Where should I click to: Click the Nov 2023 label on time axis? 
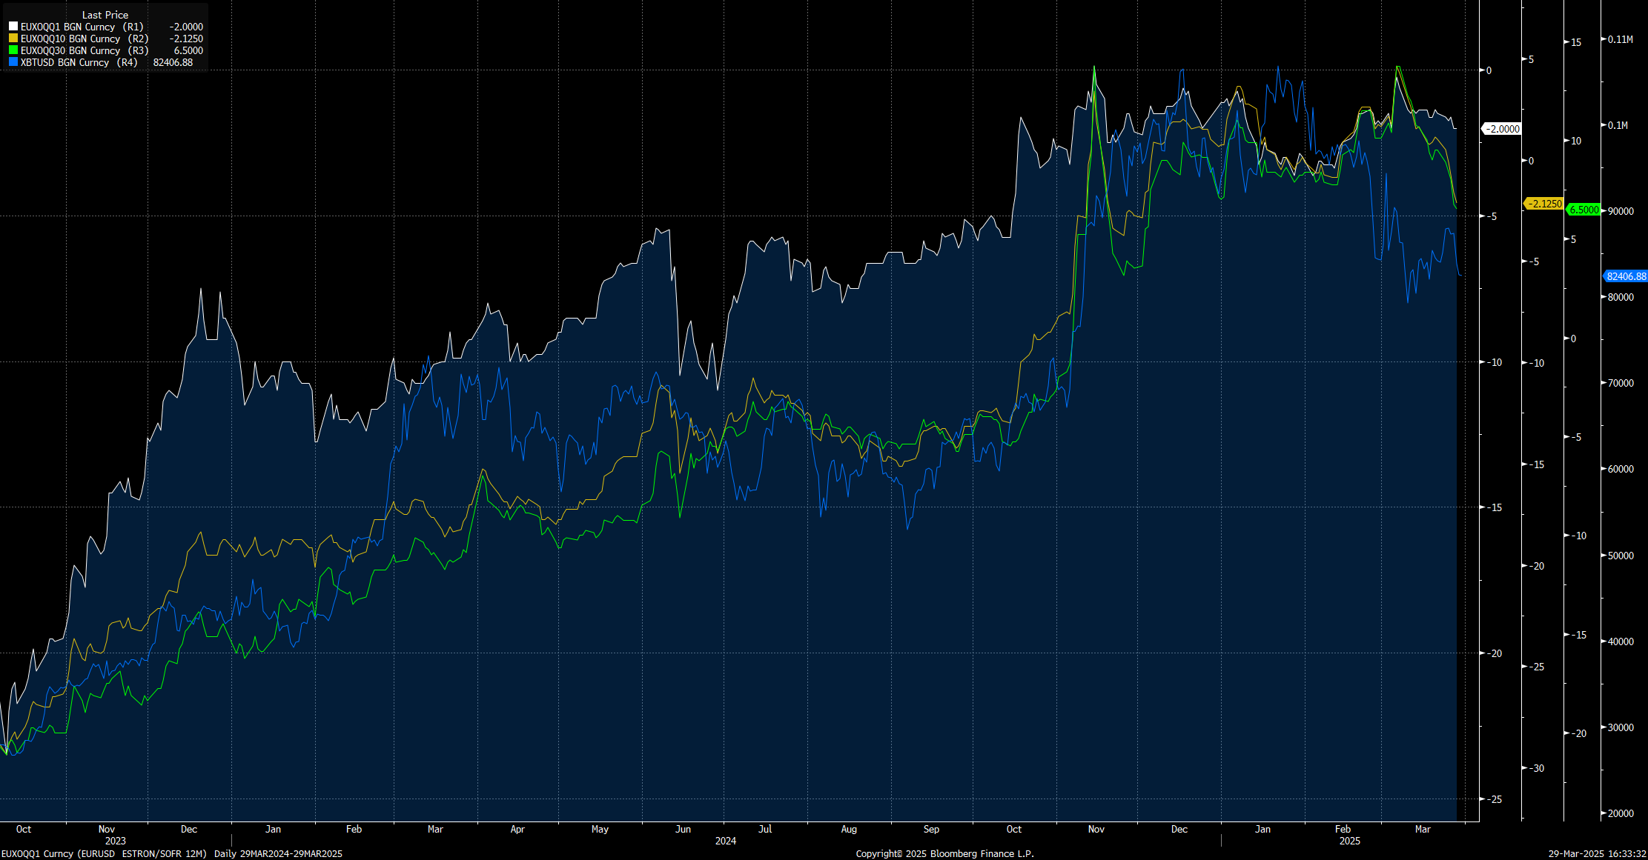click(x=107, y=829)
